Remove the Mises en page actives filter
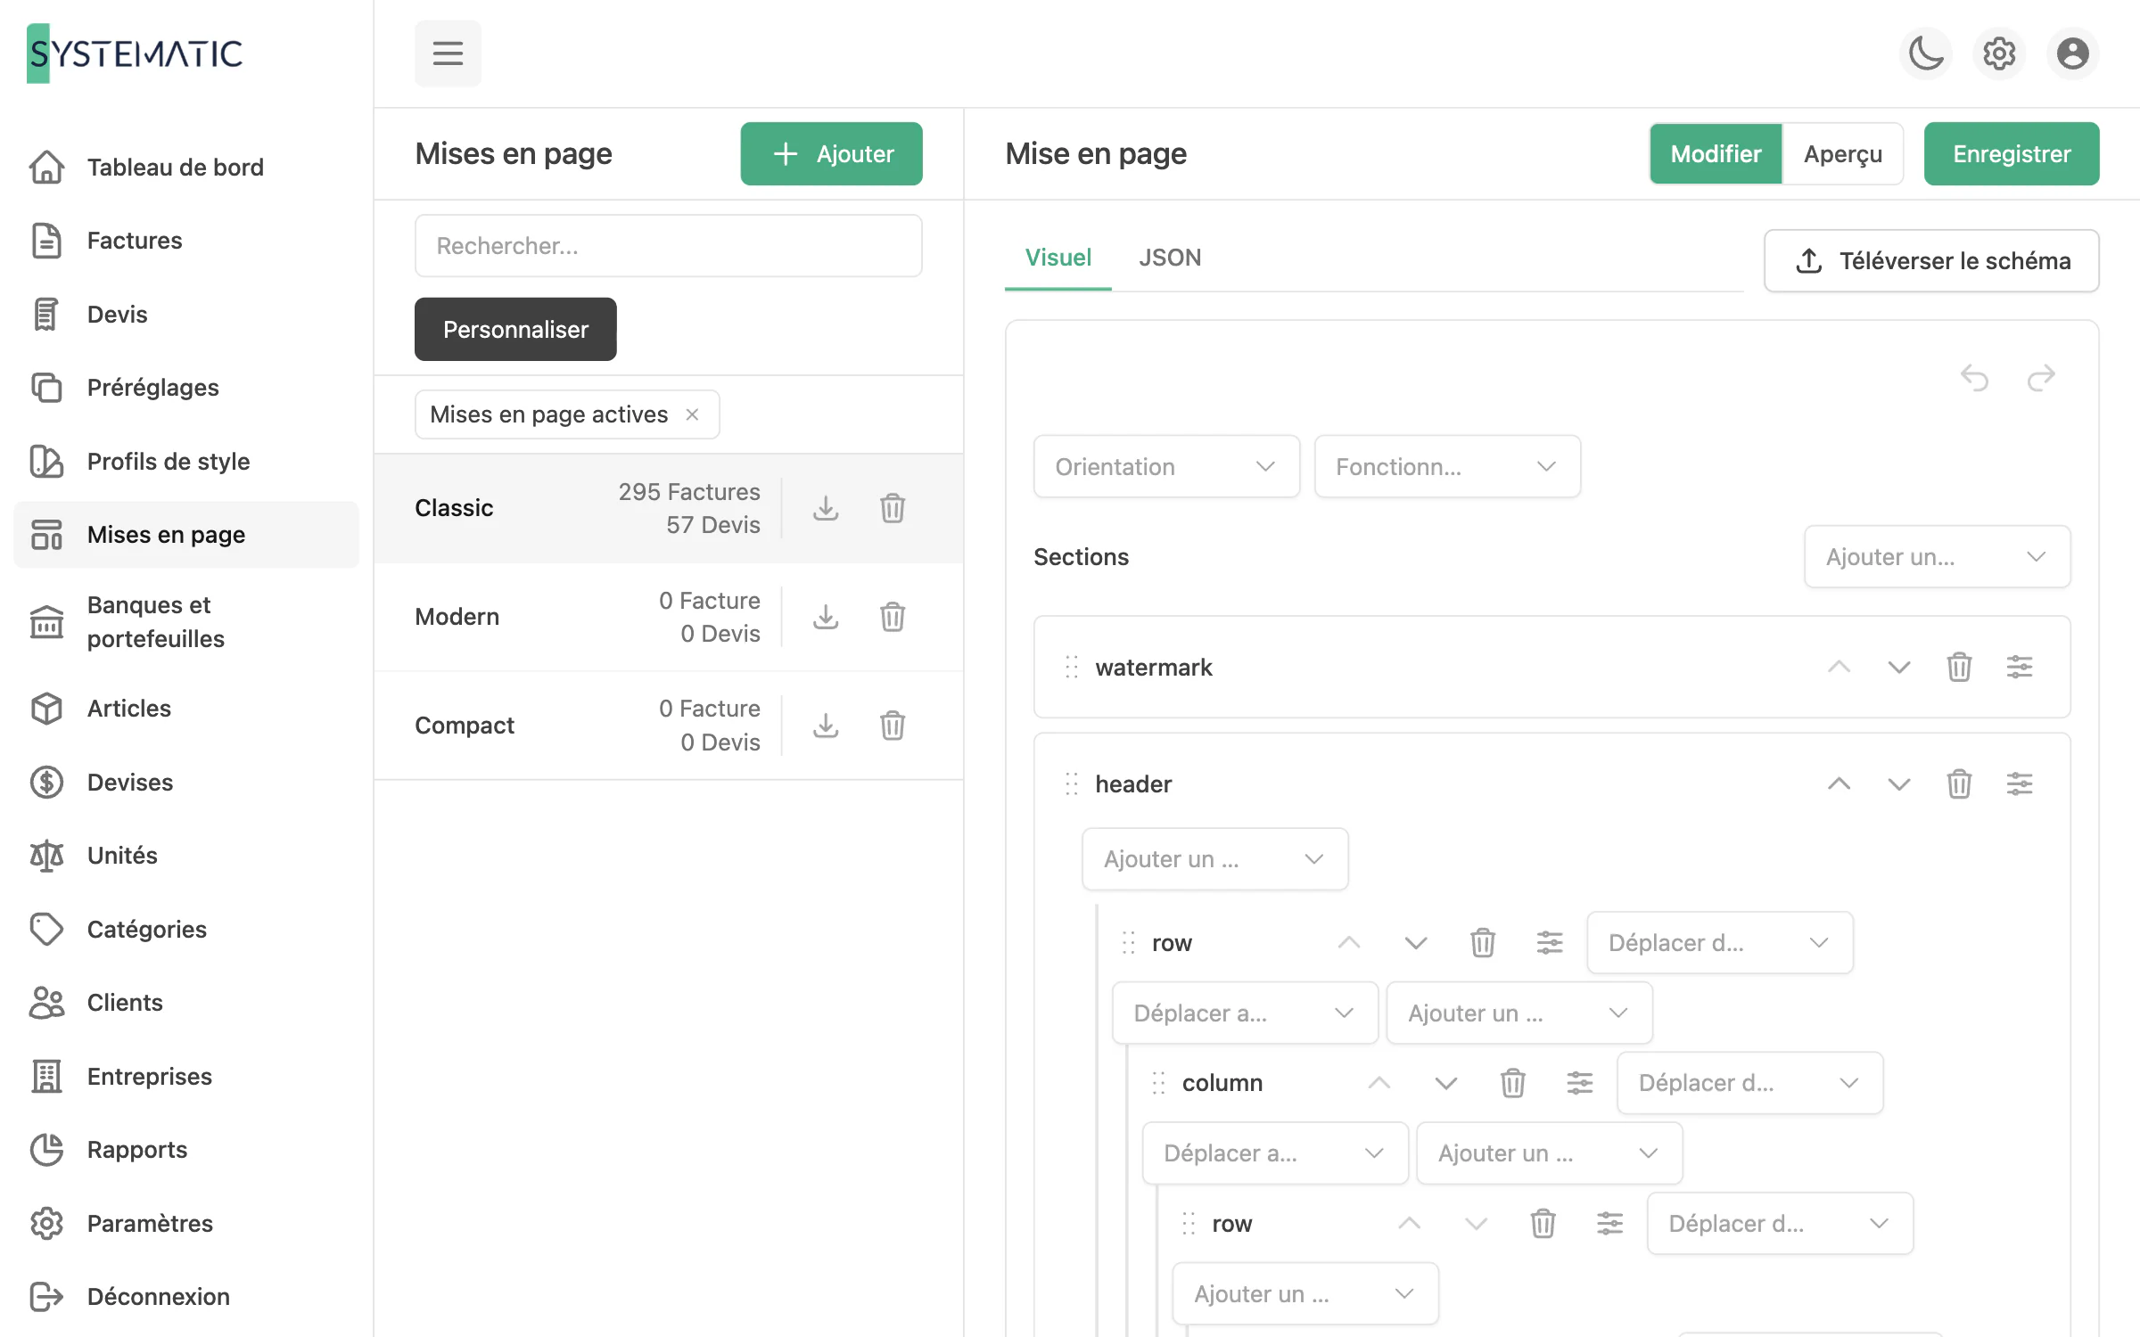This screenshot has height=1337, width=2140. click(x=692, y=414)
